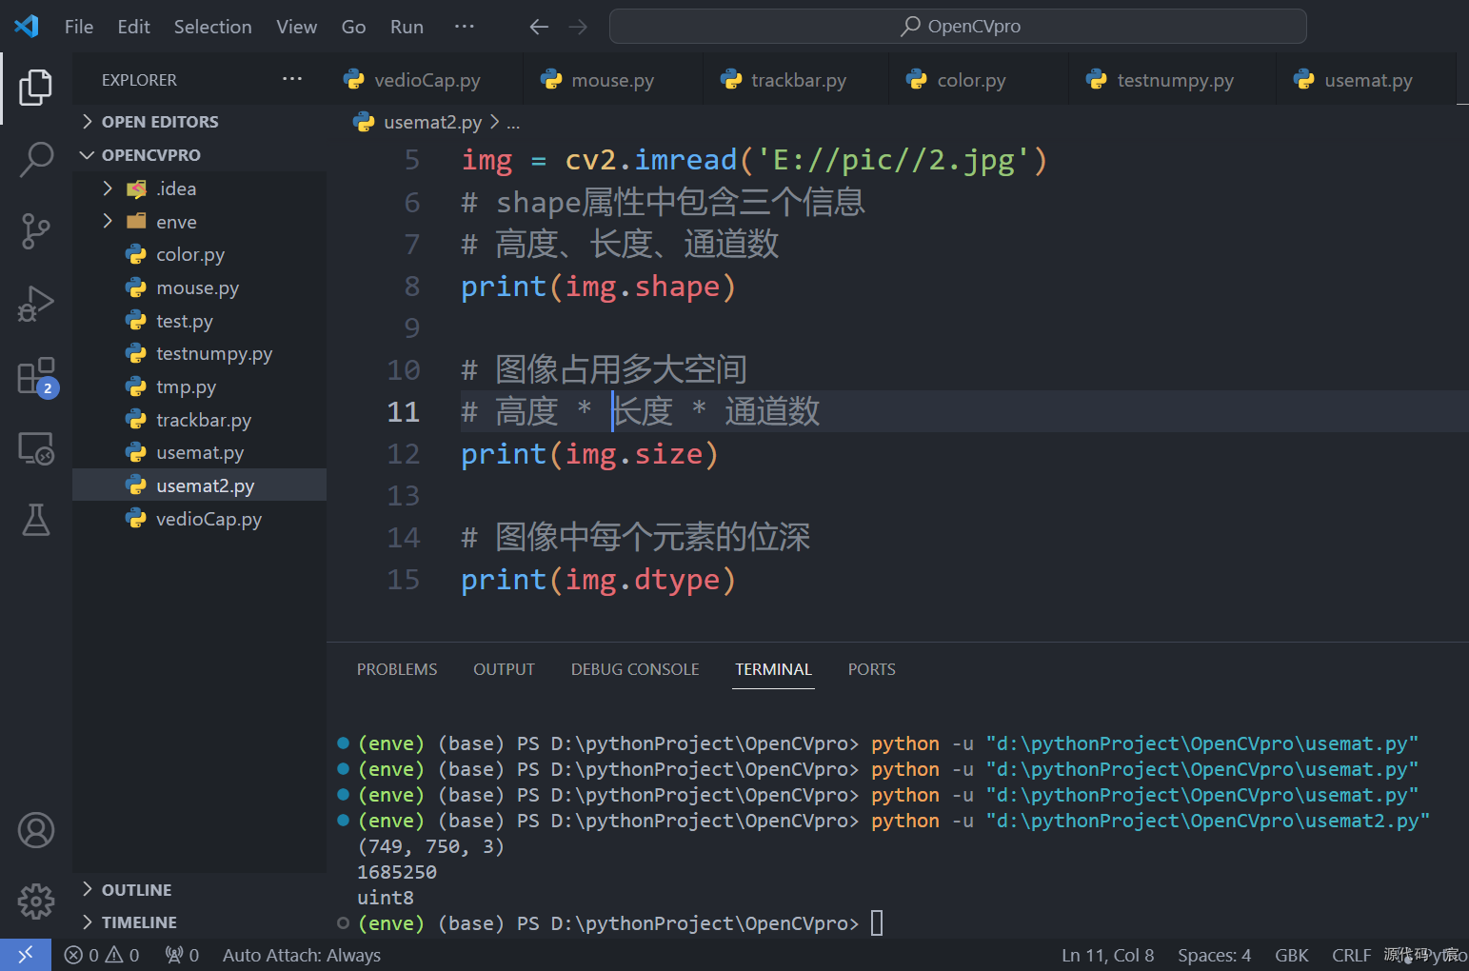
Task: Switch to the color.py editor tab
Action: tap(978, 80)
